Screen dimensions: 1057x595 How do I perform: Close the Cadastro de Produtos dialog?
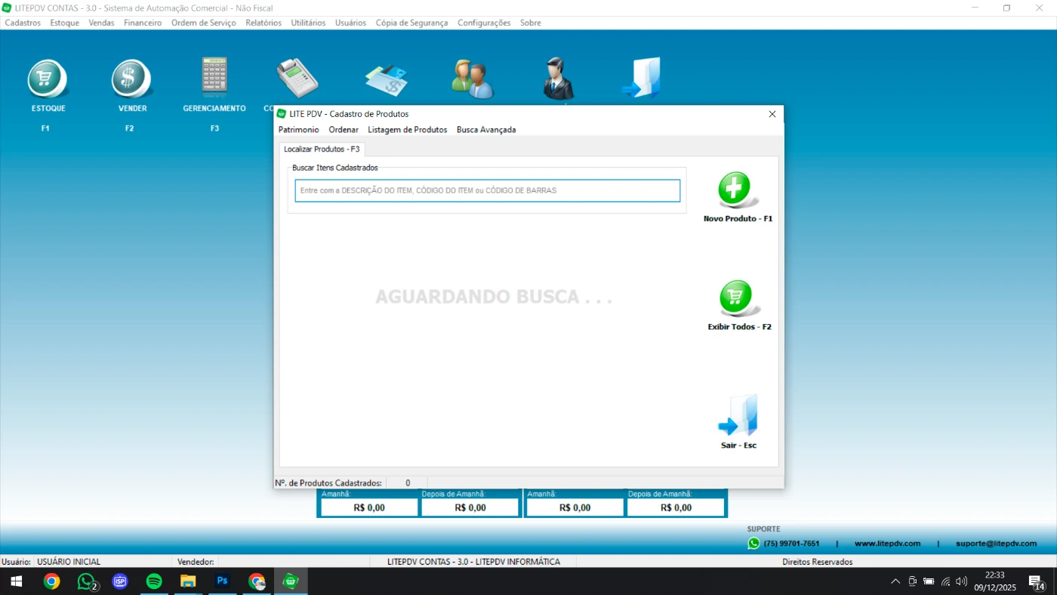772,114
